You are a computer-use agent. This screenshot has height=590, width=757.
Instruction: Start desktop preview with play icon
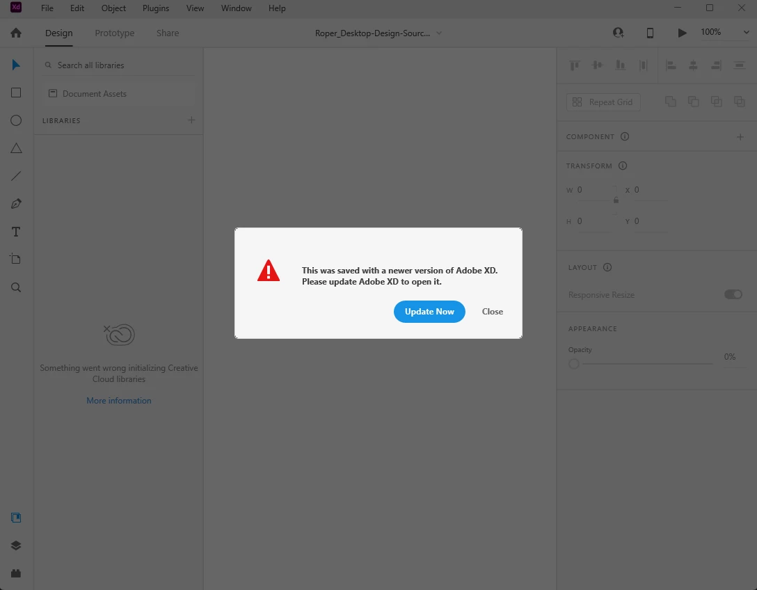682,33
